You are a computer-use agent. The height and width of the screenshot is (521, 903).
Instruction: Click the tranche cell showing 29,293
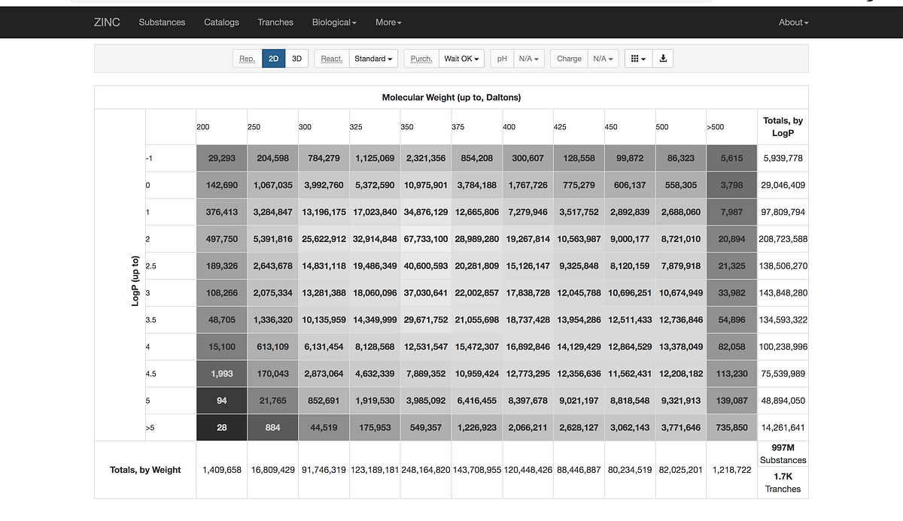pos(221,158)
